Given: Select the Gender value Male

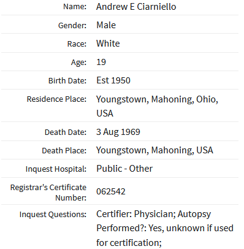Looking at the screenshot, I should (x=106, y=25).
